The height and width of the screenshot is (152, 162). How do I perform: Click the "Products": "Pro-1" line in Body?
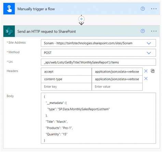coord(59,128)
